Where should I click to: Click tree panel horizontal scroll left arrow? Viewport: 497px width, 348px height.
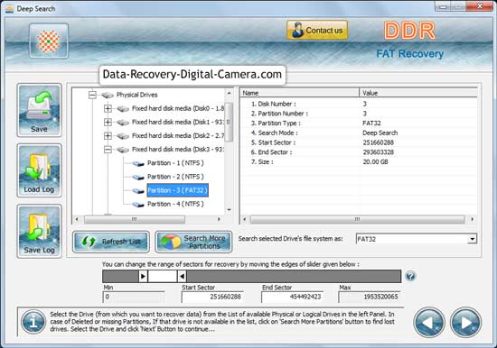coord(77,219)
